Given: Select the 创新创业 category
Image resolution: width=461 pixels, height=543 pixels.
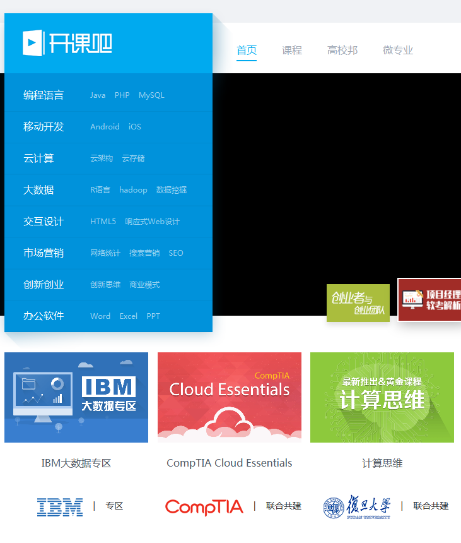Looking at the screenshot, I should [x=44, y=284].
